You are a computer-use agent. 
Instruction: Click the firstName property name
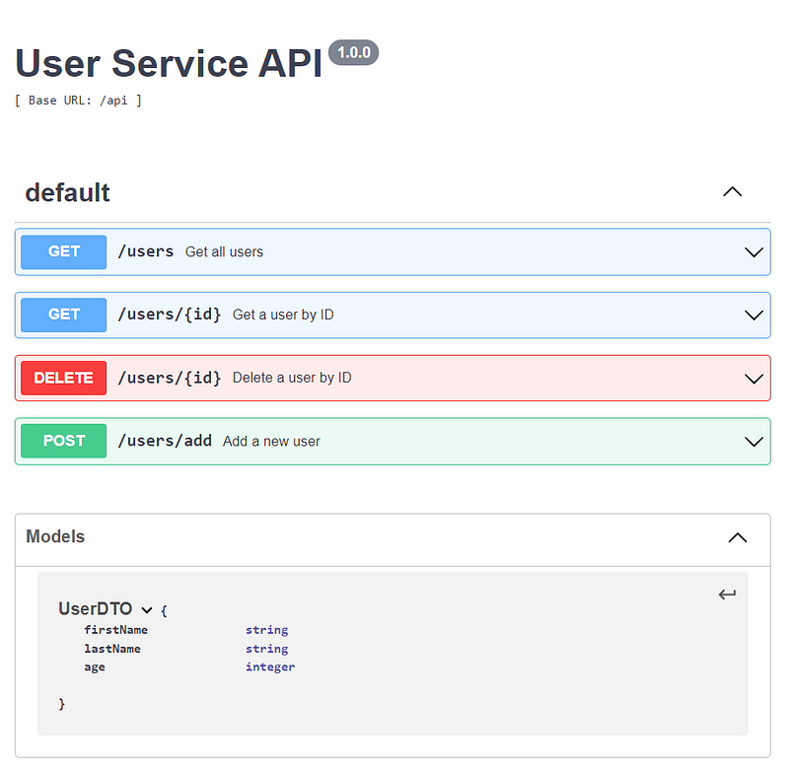pos(115,630)
